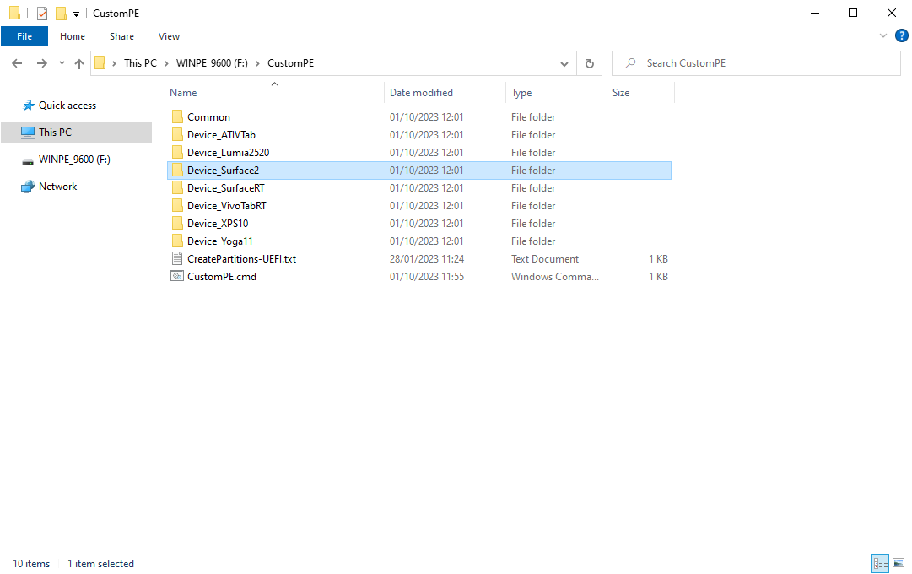Click the Search CustomPE field
Screen dimensions: 912x574
pos(756,63)
